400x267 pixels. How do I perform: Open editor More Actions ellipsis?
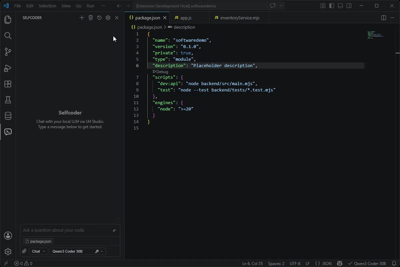pos(392,18)
